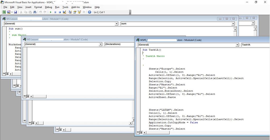
Task: Click the Module4 (Code) window title bar
Action: (x=202, y=40)
